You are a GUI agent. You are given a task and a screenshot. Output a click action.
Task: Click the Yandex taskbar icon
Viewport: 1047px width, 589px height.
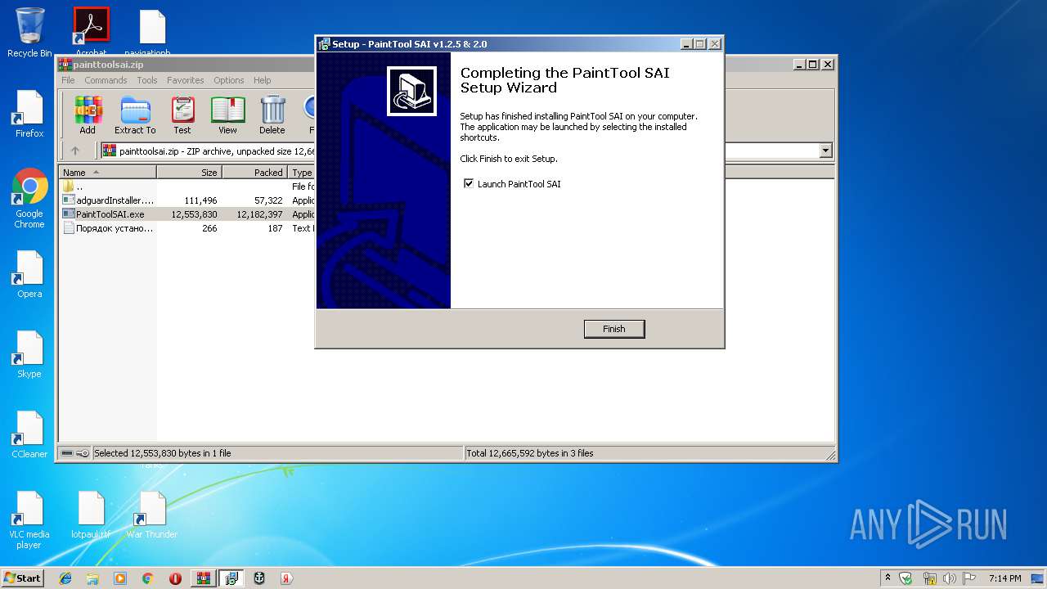[x=286, y=578]
